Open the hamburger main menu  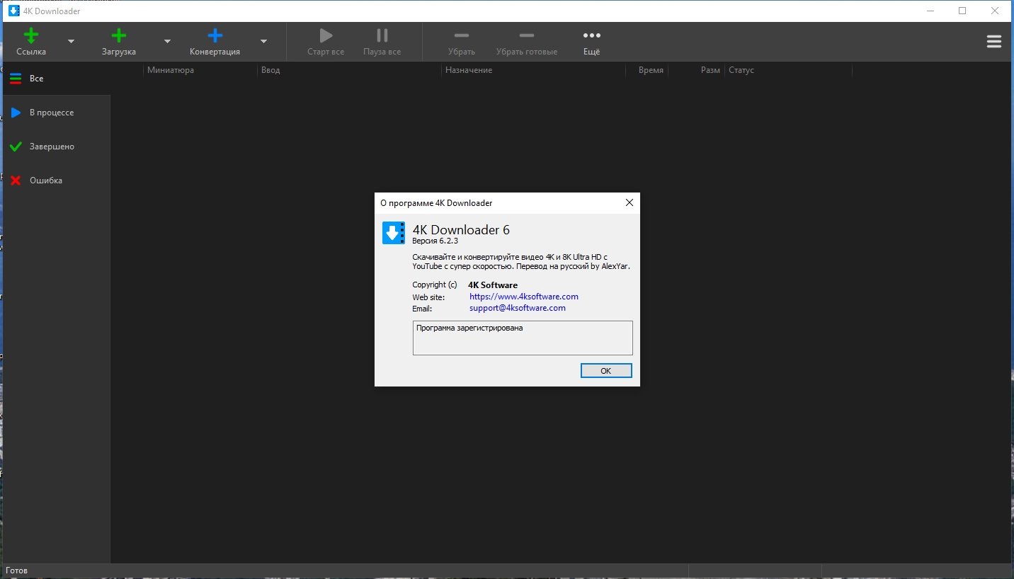[x=993, y=42]
